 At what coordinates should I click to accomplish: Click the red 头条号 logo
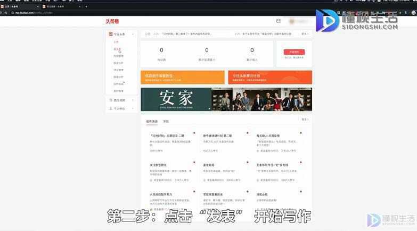click(112, 21)
